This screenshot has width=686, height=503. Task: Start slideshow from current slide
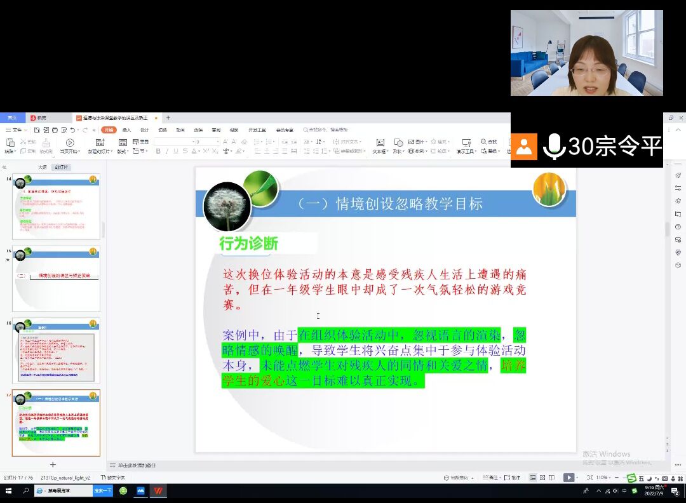pyautogui.click(x=69, y=144)
